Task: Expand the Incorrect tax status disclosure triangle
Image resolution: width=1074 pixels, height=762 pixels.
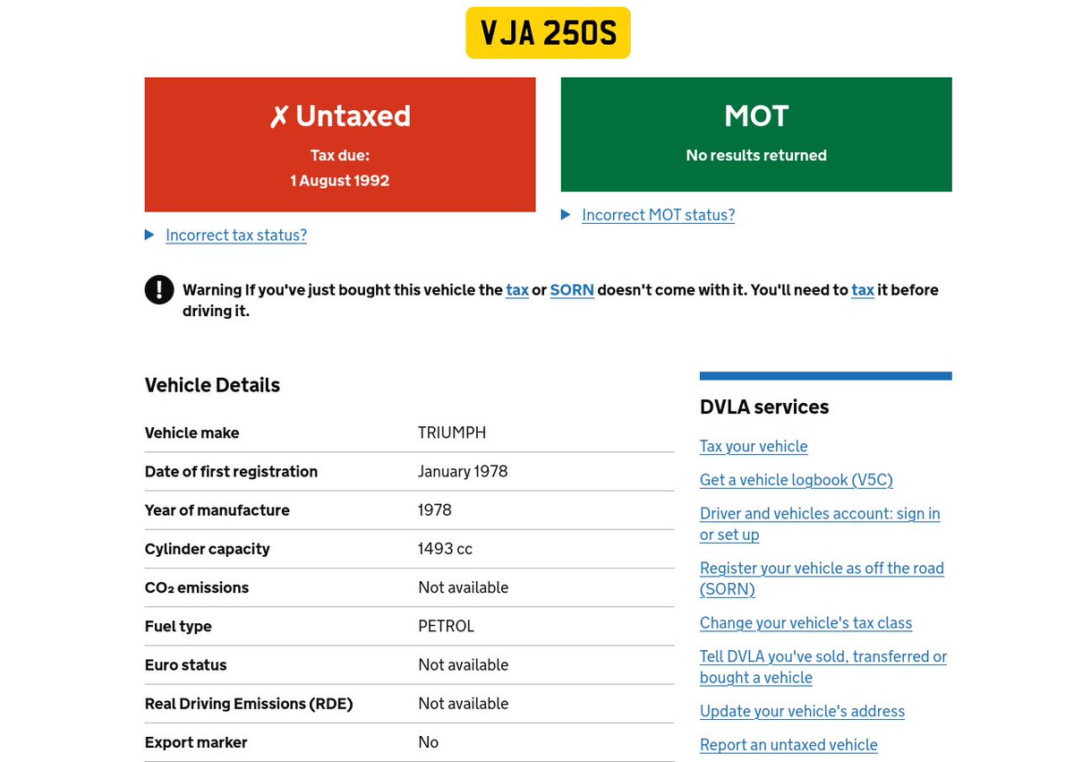Action: tap(149, 235)
